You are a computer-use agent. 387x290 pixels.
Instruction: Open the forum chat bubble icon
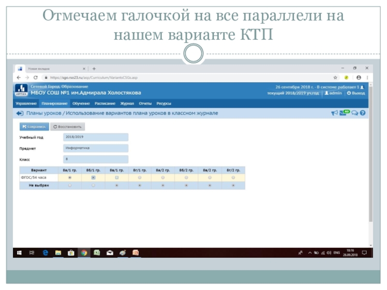[355, 113]
